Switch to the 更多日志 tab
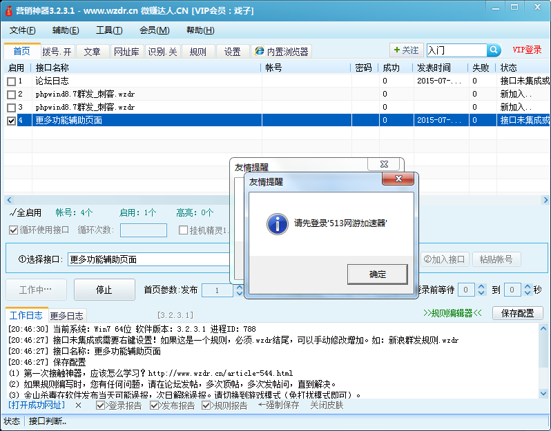Viewport: 551px width, 431px height. [x=66, y=316]
